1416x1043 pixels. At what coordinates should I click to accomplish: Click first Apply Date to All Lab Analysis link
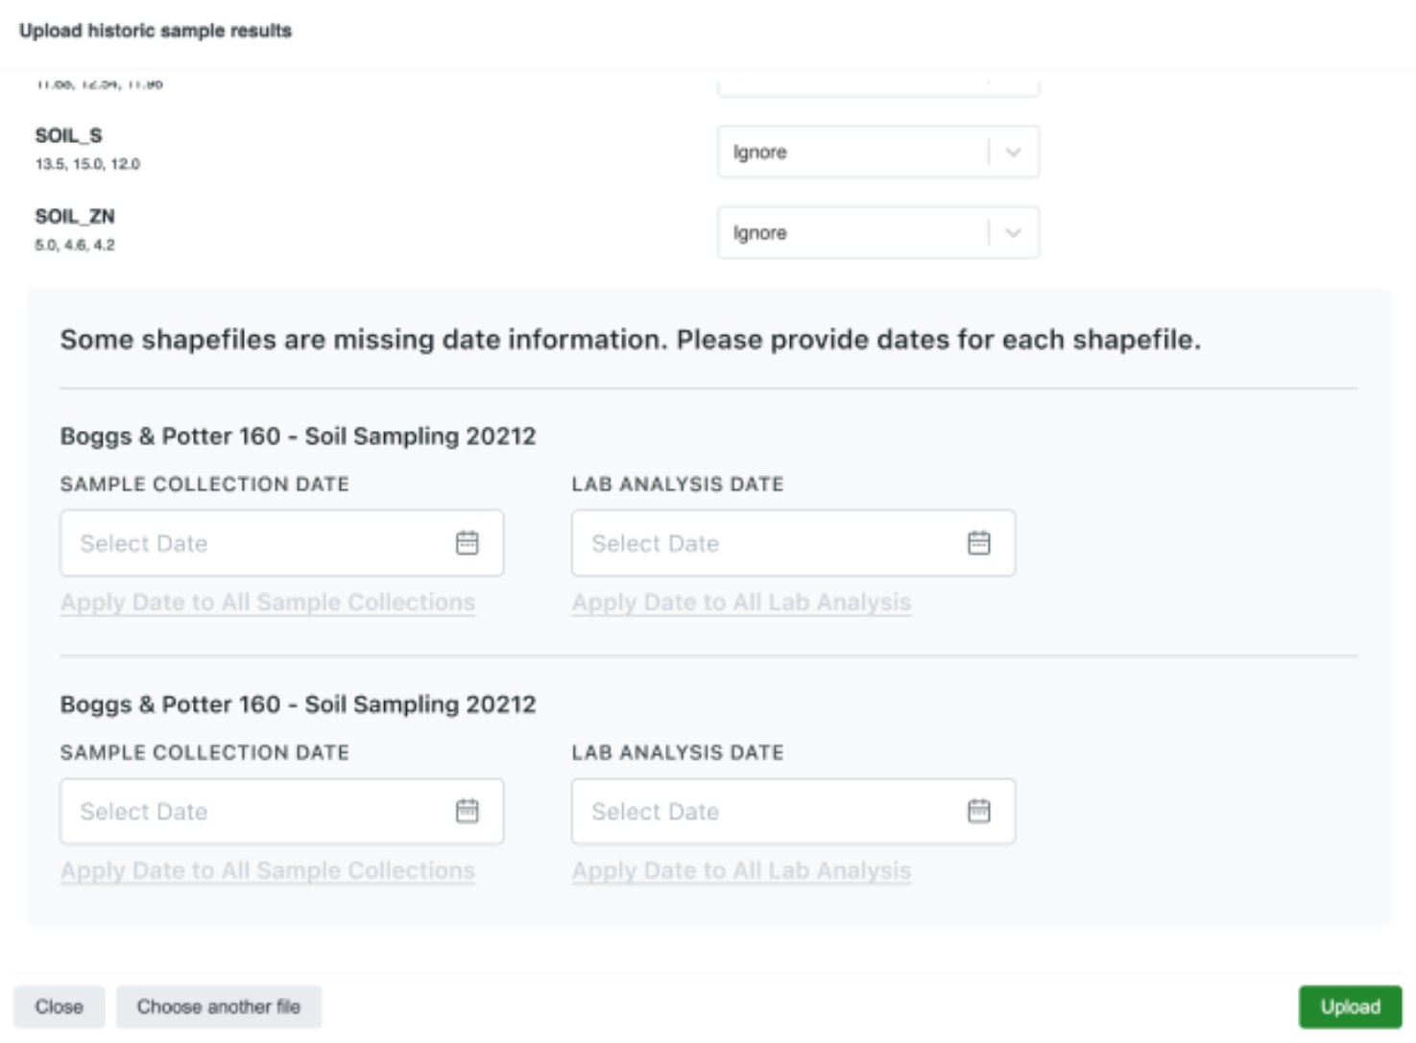(x=741, y=602)
